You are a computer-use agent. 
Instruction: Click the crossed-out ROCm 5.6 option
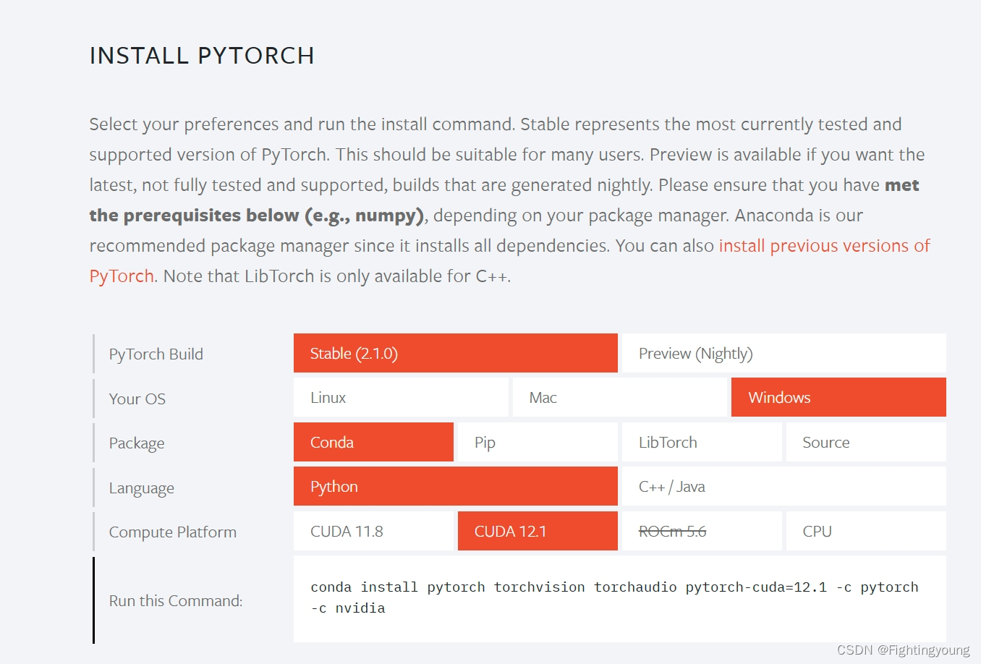pyautogui.click(x=701, y=531)
